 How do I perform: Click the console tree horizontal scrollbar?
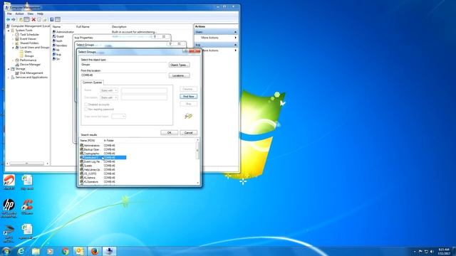(27, 164)
